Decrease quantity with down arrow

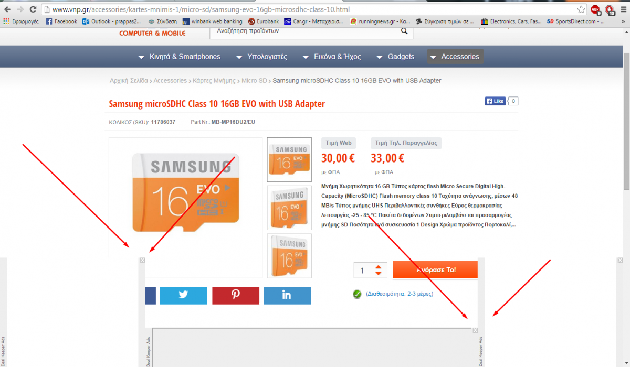[378, 274]
